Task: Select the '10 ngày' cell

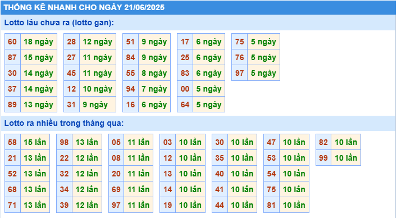Action: coord(98,89)
